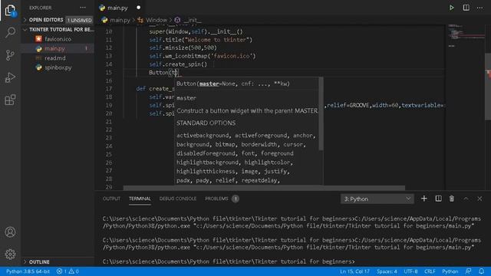The width and height of the screenshot is (491, 276).
Task: Open editor More Actions ellipsis
Action: 479,8
